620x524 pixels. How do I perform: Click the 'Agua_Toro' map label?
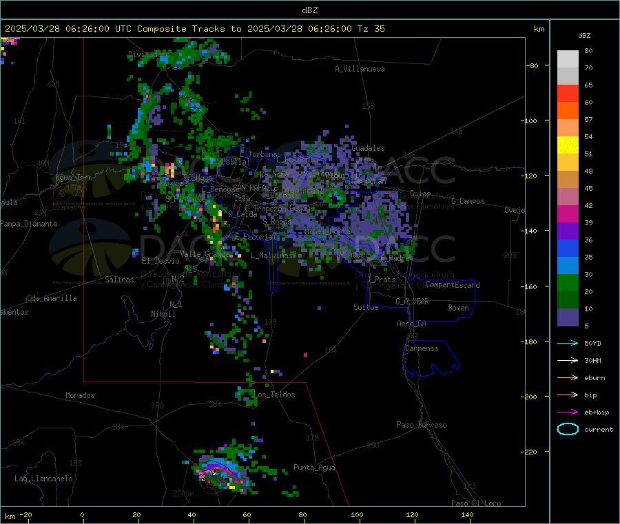click(x=74, y=178)
